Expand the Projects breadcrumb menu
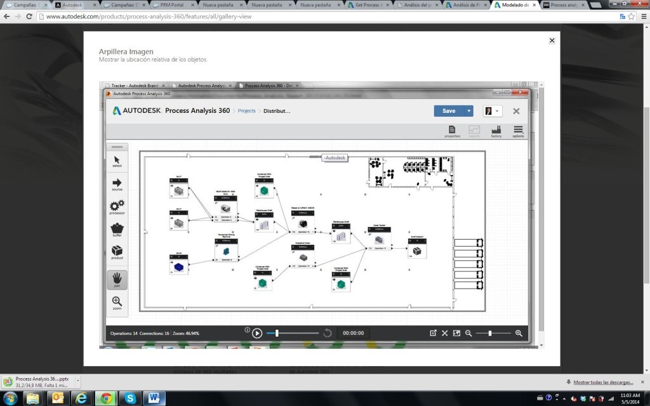 246,110
